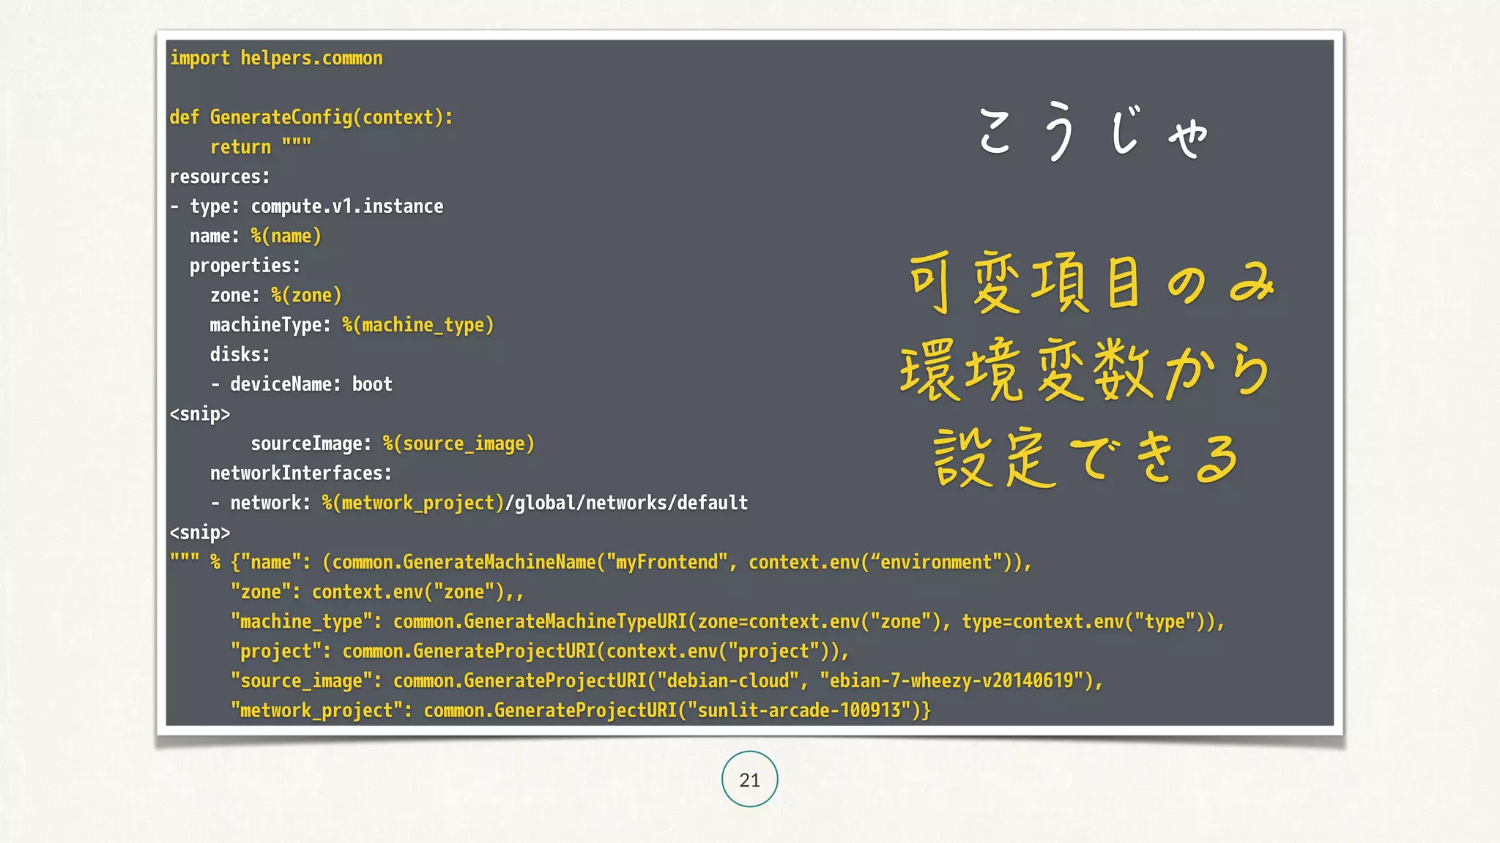
Task: Click 'def GenerateConfig(context):' line
Action: [x=311, y=118]
